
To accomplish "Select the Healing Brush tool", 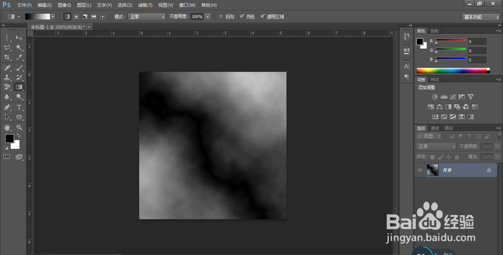I will 7,68.
